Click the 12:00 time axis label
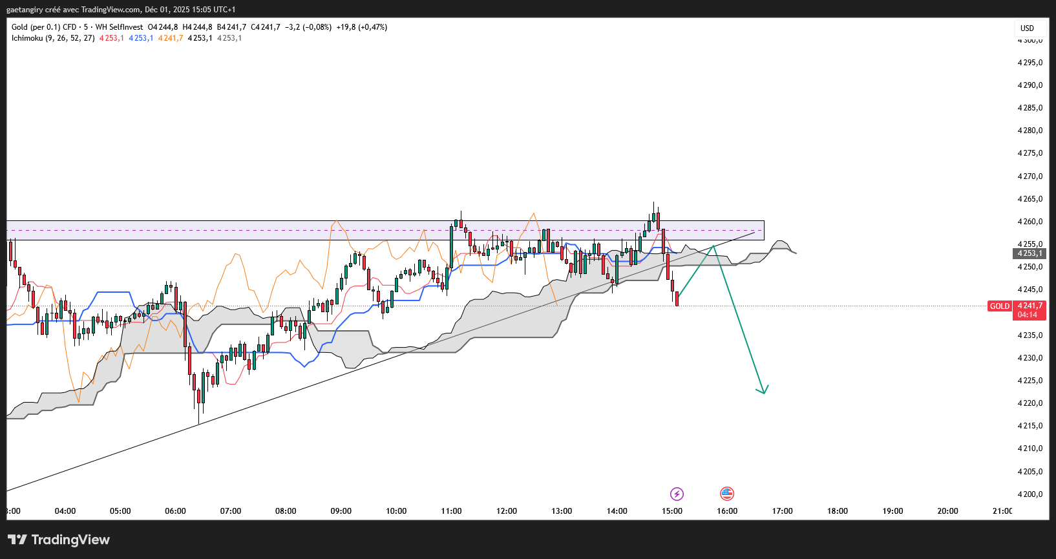 (x=507, y=511)
